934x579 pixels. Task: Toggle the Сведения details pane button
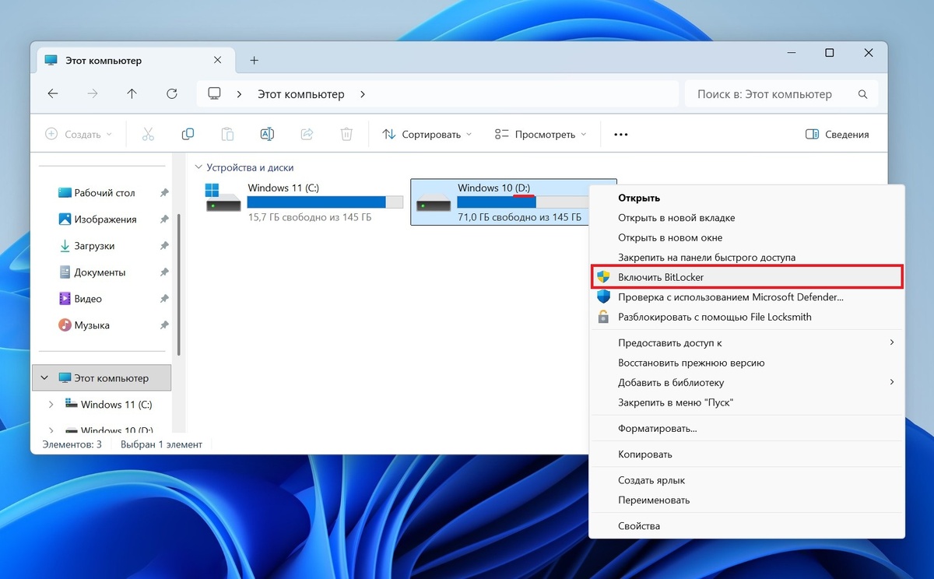click(837, 134)
